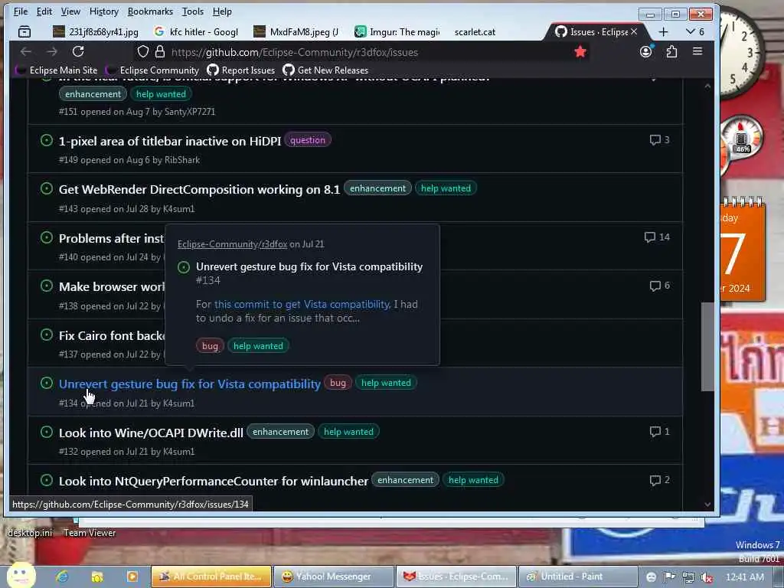Click open-issue icon for WebRender DirectComposition
The height and width of the screenshot is (588, 784).
(x=47, y=189)
